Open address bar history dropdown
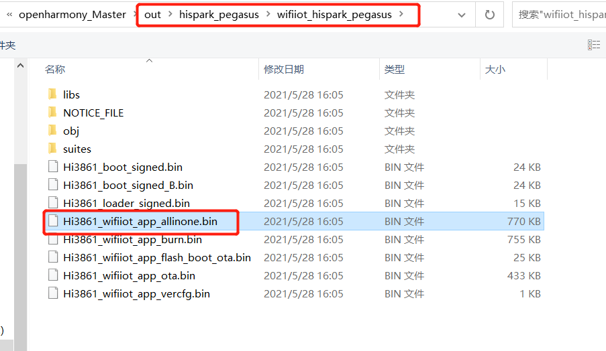 pos(462,15)
